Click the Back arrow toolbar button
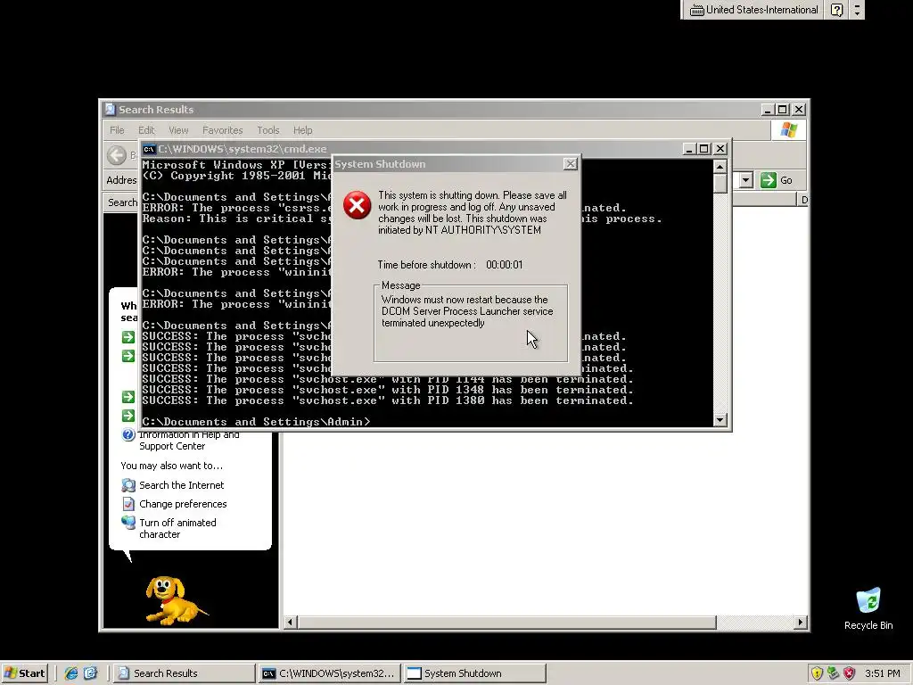The height and width of the screenshot is (685, 913). [117, 155]
